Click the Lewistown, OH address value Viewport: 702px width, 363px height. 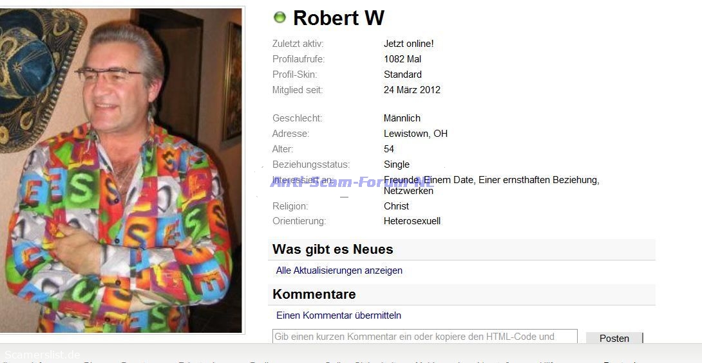(x=415, y=134)
